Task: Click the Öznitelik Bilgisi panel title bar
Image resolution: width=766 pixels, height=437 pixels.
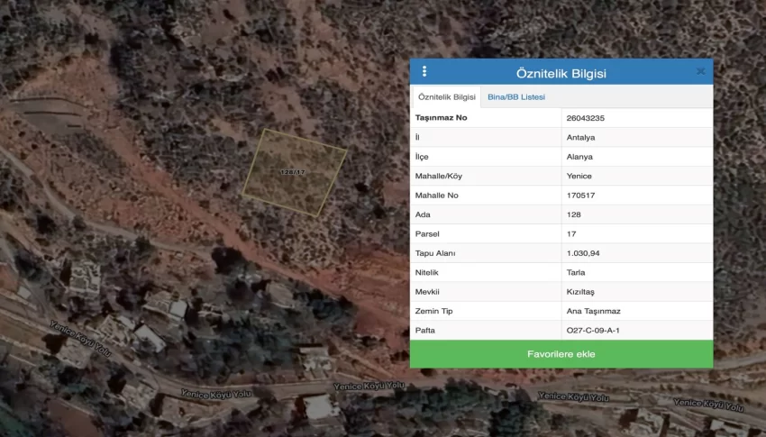Action: click(x=561, y=72)
